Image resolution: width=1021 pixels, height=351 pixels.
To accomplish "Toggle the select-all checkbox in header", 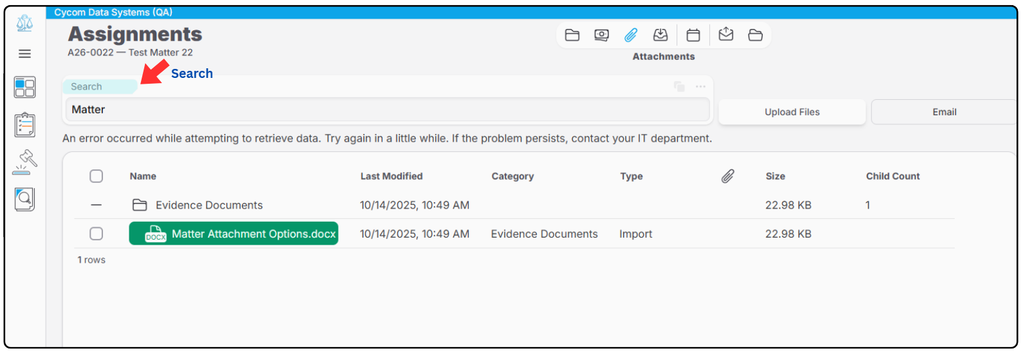I will [96, 176].
